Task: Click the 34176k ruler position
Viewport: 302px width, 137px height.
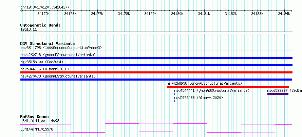Action: coord(71,14)
